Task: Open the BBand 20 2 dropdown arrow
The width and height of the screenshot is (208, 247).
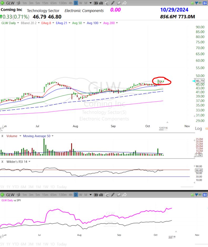Action: tap(39, 23)
